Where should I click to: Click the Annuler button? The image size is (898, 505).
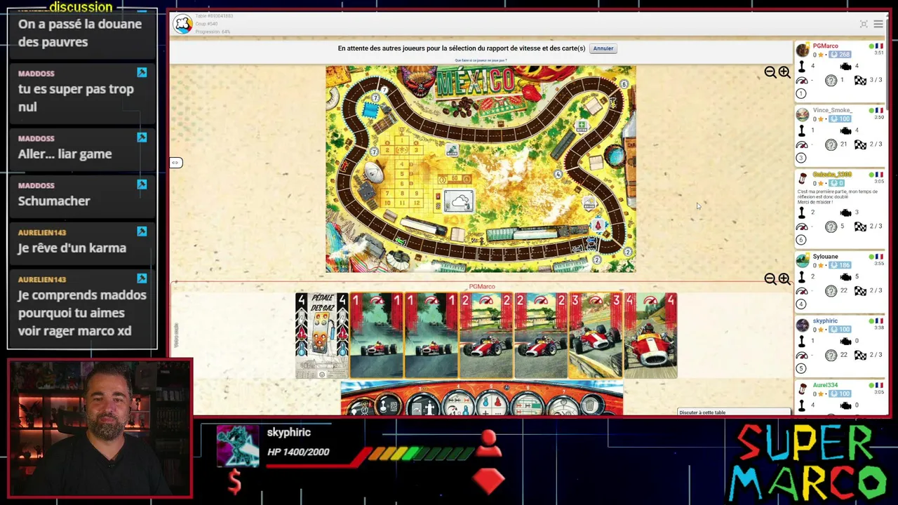[603, 48]
